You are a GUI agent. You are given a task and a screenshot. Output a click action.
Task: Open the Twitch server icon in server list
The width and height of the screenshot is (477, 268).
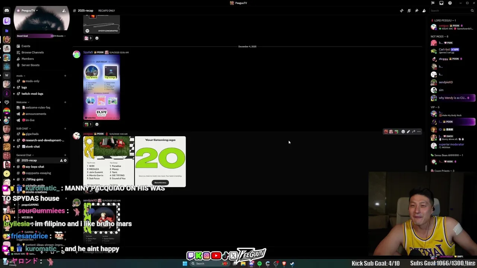[6, 21]
